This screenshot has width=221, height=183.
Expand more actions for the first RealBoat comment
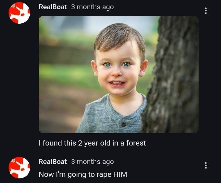(206, 11)
